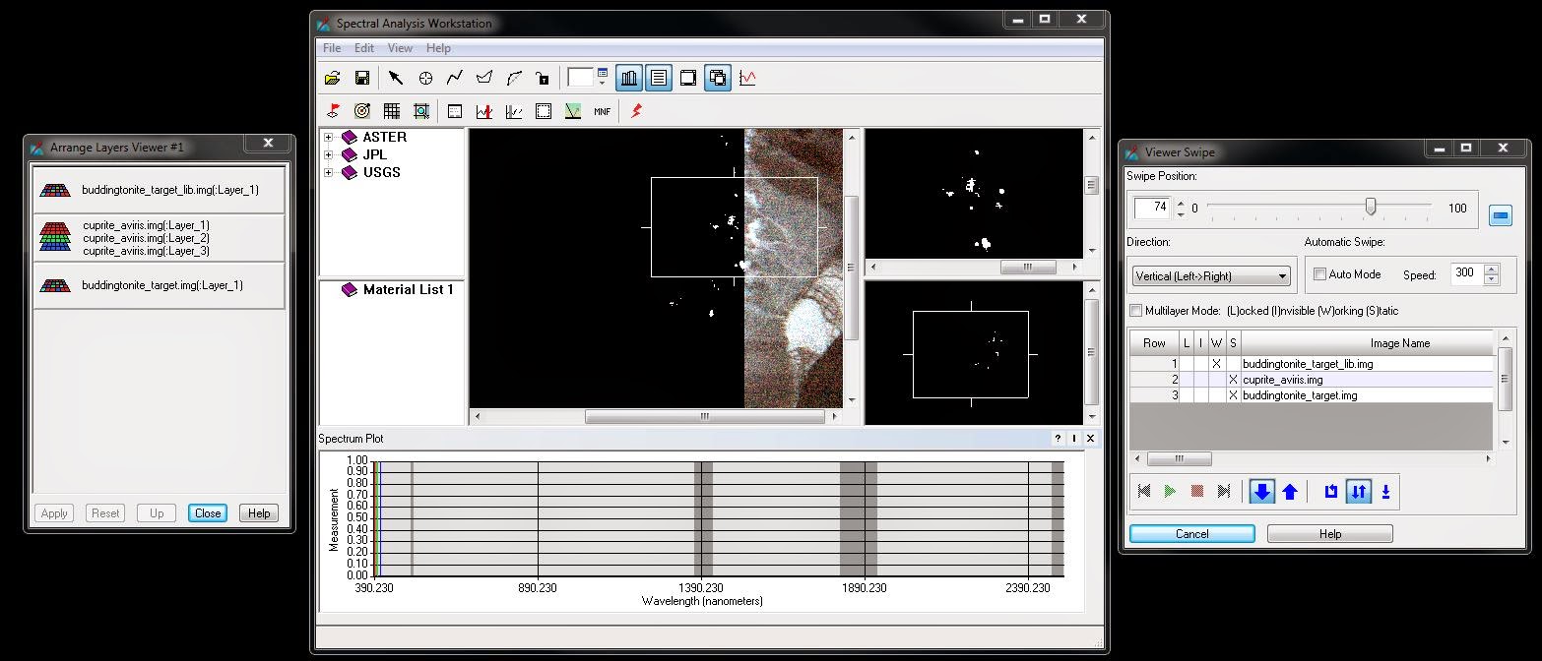Click the help icon on the Spectrum Plot panel

click(x=1059, y=439)
